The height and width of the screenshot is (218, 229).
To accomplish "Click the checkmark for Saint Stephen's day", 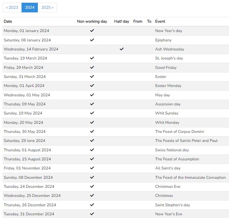I will tap(92, 205).
